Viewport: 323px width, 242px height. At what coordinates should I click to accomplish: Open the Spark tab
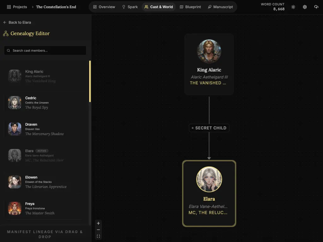(x=130, y=7)
